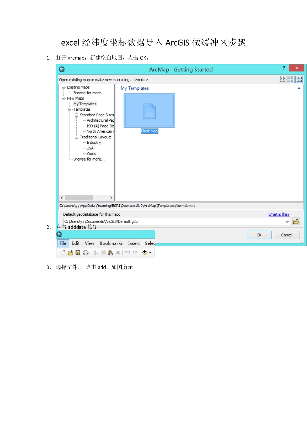Select Standard Page Sizes tree item
Viewport: 307px width, 435px height.
[97, 115]
